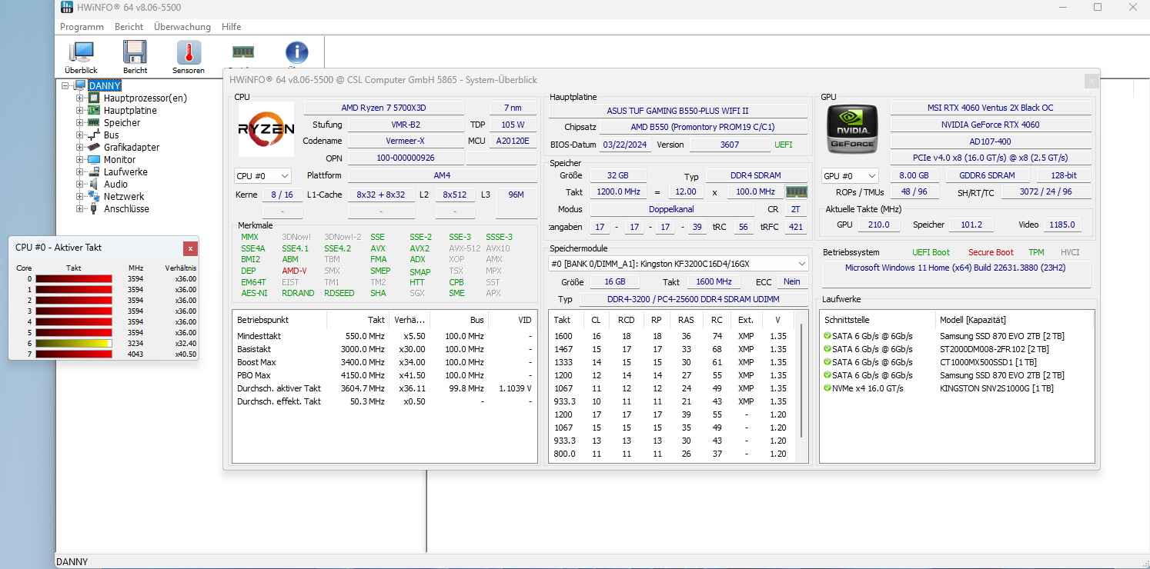This screenshot has width=1150, height=569.
Task: Click the AMD Ryzen 7 5700X3D name field
Action: [x=384, y=108]
